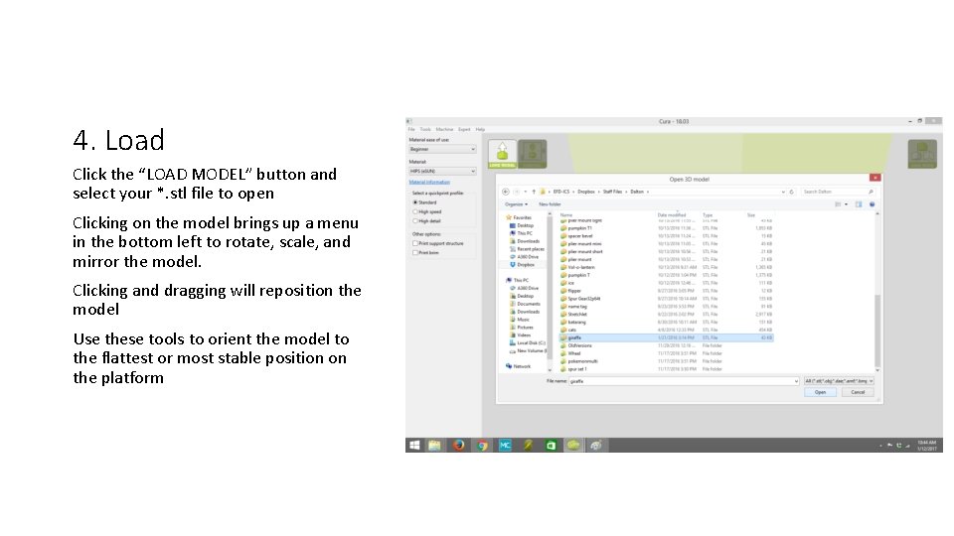
Task: Open the Material ease of use dropdown
Action: 442,149
